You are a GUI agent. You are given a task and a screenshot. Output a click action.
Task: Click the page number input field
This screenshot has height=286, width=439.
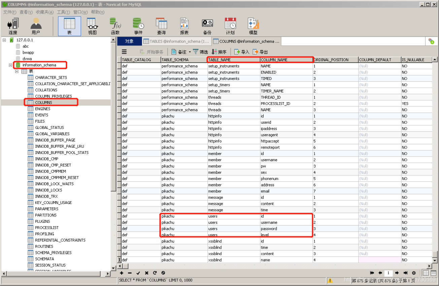coord(389,273)
